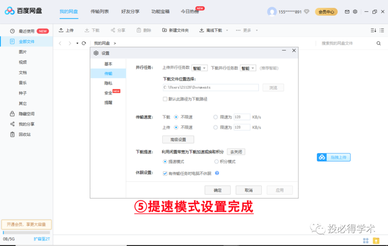Select 全部文件 in sidebar
The height and width of the screenshot is (246, 388).
coord(26,41)
